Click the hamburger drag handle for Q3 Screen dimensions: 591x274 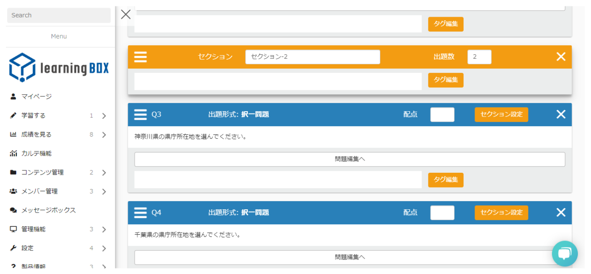140,114
